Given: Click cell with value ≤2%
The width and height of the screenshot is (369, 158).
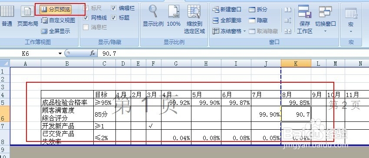Looking at the screenshot, I should 105,137.
